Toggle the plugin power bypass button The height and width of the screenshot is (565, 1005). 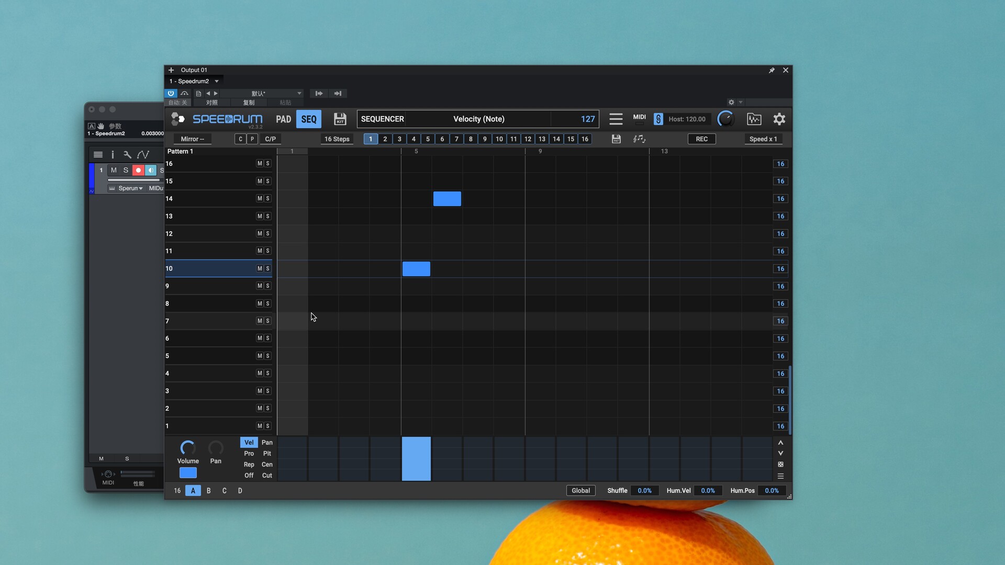(171, 94)
